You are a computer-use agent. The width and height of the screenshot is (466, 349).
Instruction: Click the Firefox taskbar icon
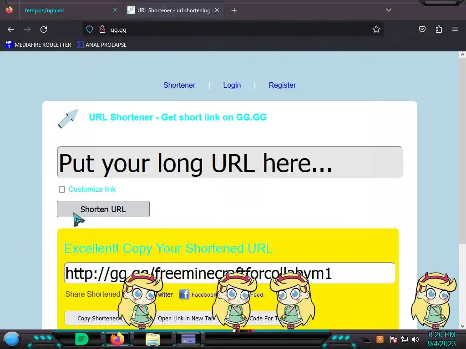[x=117, y=339]
